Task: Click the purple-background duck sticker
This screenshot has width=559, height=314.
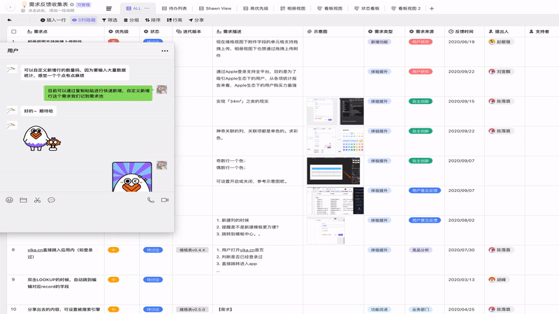Action: click(132, 177)
